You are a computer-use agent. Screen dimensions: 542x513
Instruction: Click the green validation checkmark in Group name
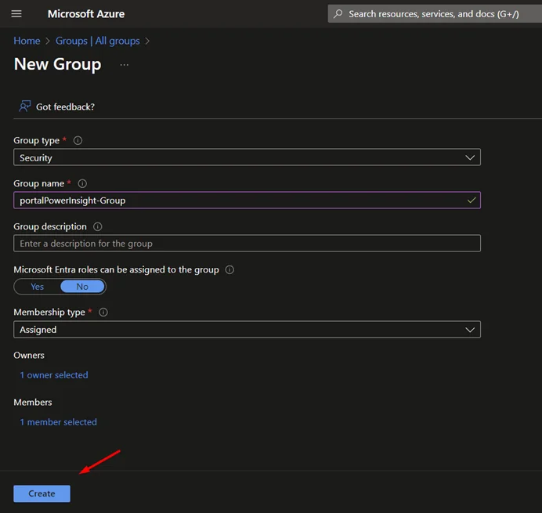(472, 201)
